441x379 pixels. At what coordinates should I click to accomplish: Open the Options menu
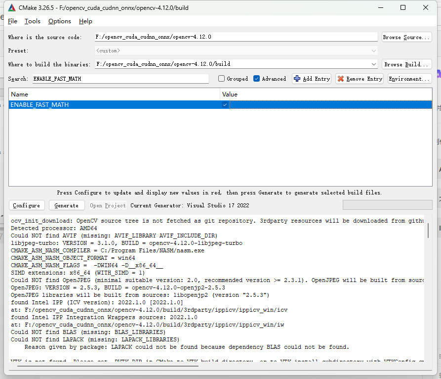[60, 21]
